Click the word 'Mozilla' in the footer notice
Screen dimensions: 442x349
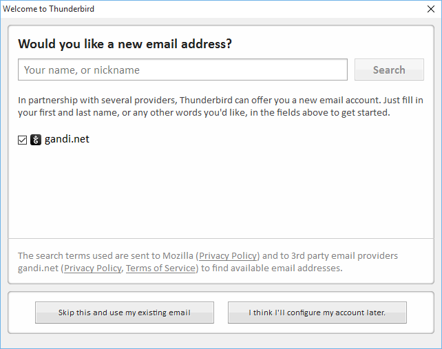[178, 255]
